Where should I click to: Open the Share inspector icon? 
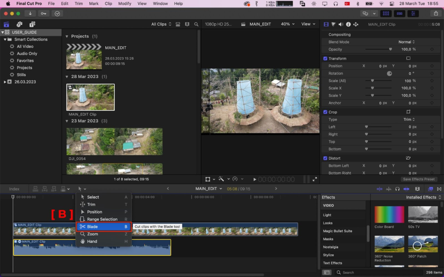pyautogui.click(x=356, y=24)
